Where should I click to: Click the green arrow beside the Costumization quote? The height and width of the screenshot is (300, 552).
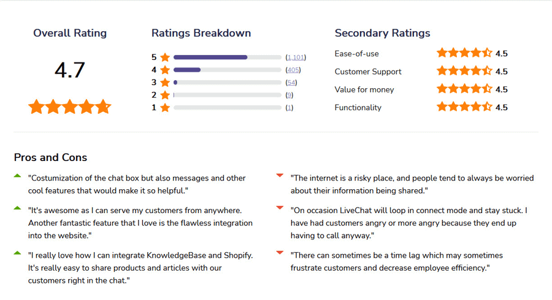[x=17, y=176]
